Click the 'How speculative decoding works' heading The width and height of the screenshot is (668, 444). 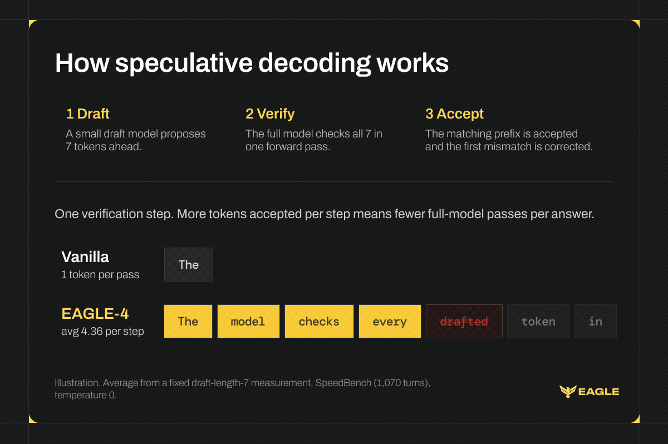click(252, 63)
